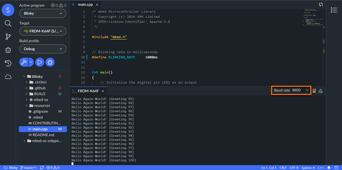Open the Target dropdown showing FRDM-K64F
The height and width of the screenshot is (170, 342).
coord(43,31)
